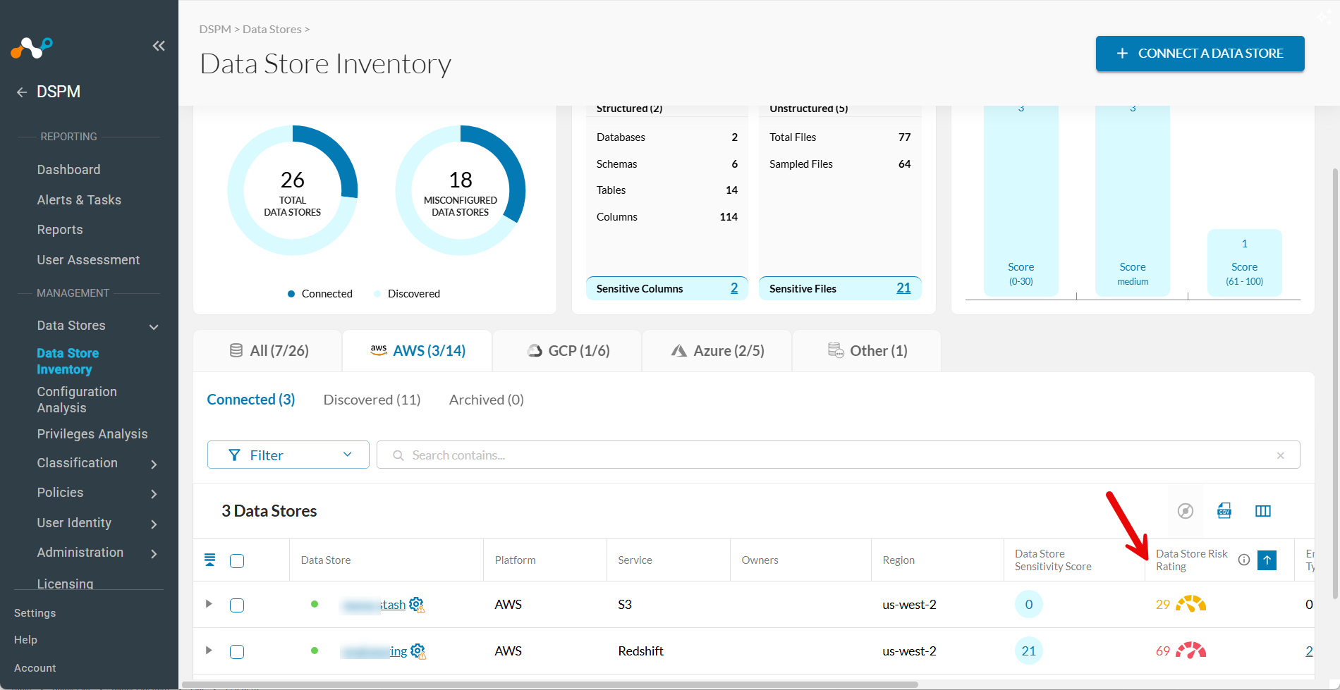Open the Filter dropdown
Screen dimensions: 1340x690
coord(288,455)
